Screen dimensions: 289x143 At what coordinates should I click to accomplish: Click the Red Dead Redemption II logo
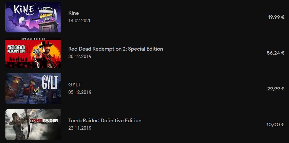[18, 49]
